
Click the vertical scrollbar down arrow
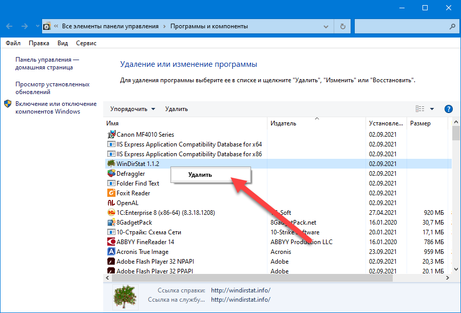[x=456, y=269]
